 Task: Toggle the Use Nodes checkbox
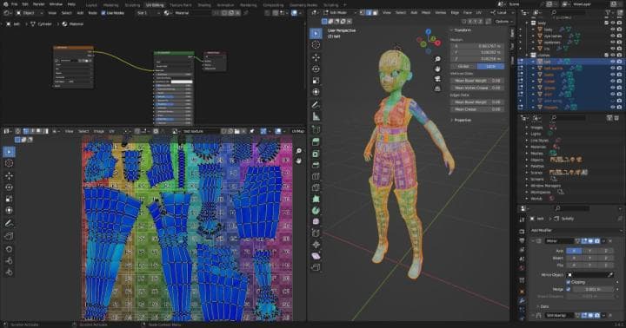[x=103, y=13]
